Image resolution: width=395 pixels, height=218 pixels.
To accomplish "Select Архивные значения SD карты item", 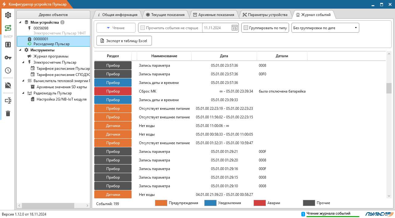I will (62, 87).
